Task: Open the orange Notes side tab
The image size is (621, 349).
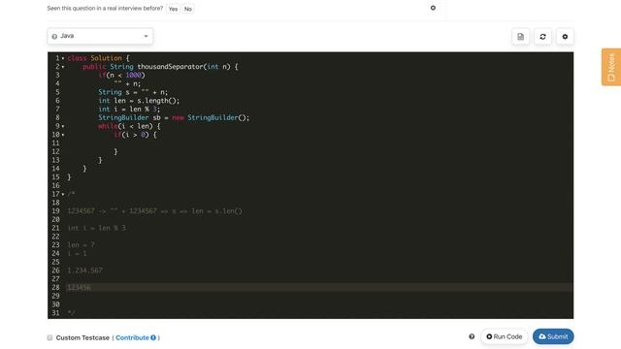Action: 611,67
